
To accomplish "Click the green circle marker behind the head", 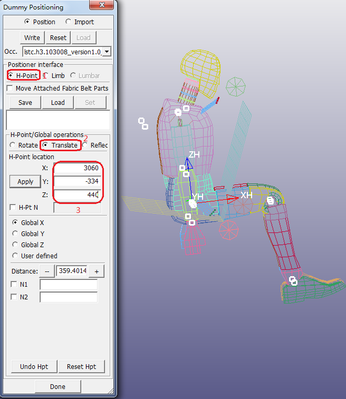I will [236, 87].
